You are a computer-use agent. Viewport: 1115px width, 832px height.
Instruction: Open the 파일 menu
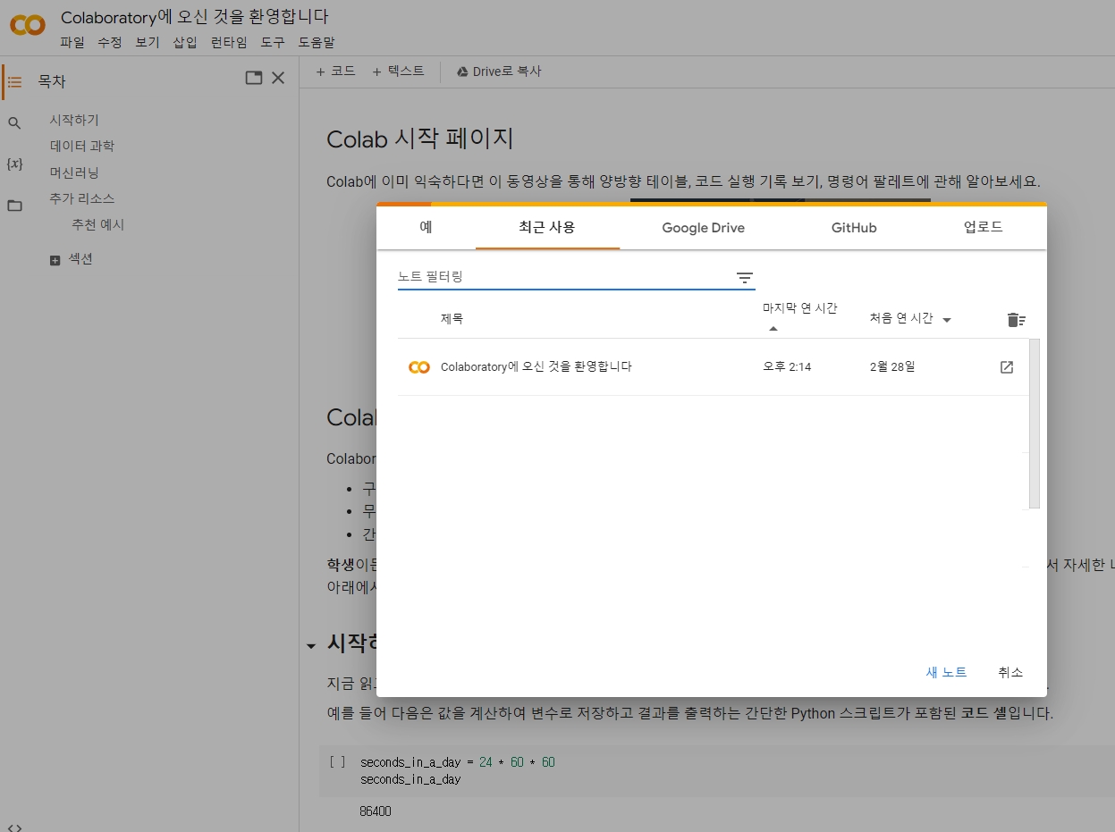point(72,42)
